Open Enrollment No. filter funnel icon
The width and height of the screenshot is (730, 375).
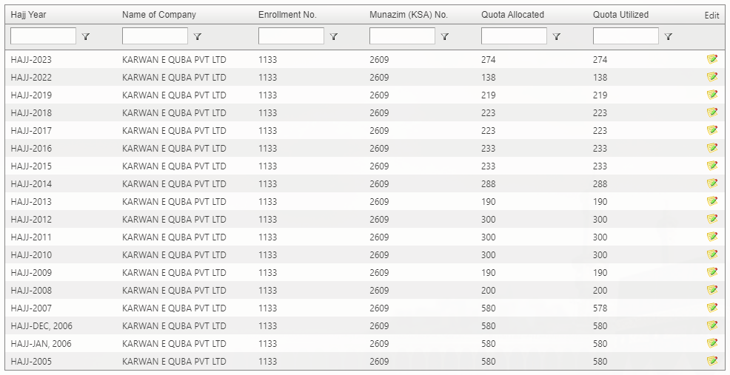pos(334,36)
